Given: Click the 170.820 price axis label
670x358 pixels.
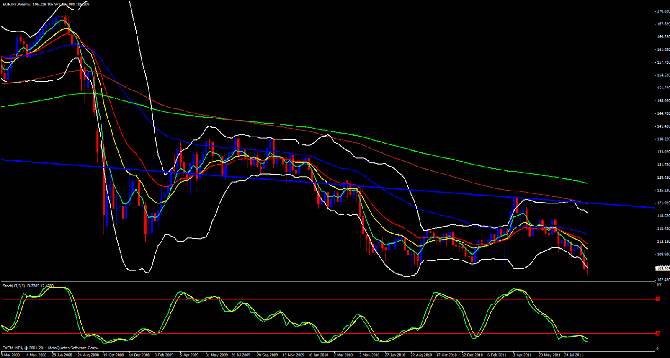Looking at the screenshot, I should click(663, 11).
